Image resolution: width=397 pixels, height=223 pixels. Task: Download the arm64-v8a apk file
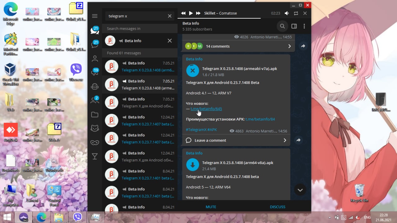coord(192,165)
